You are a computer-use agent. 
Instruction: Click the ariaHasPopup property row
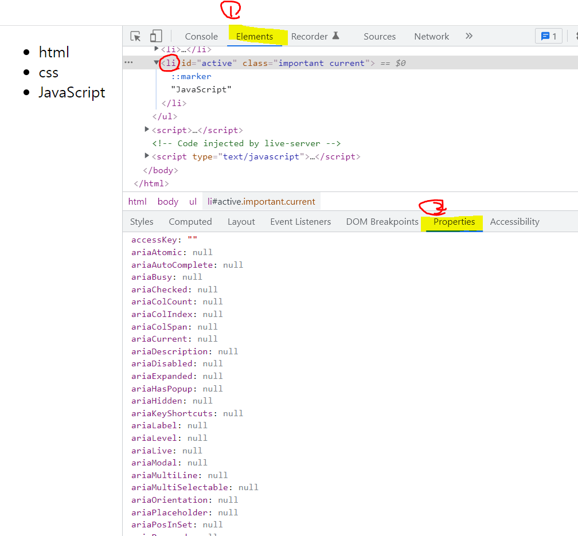pos(177,389)
